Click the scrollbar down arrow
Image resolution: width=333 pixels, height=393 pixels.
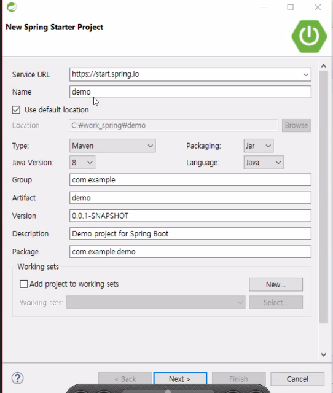323,354
